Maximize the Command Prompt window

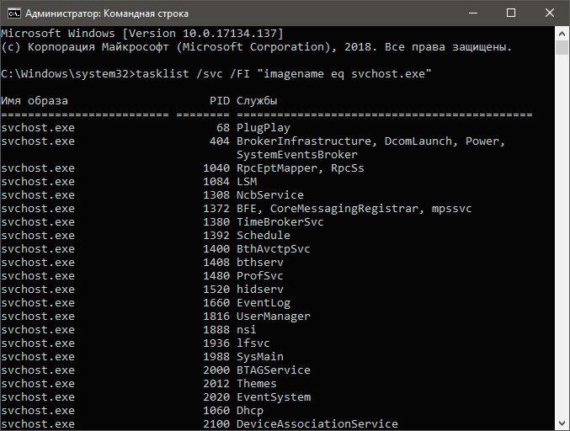click(x=511, y=13)
